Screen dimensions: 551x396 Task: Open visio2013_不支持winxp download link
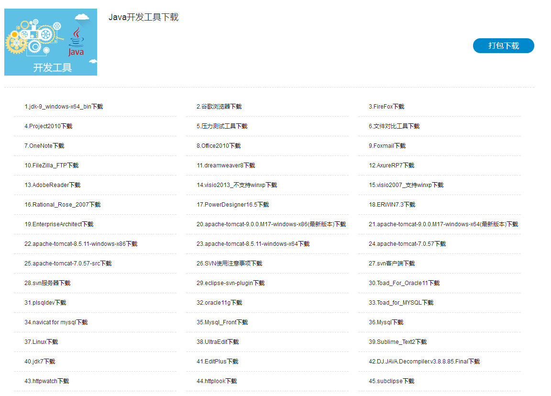237,185
